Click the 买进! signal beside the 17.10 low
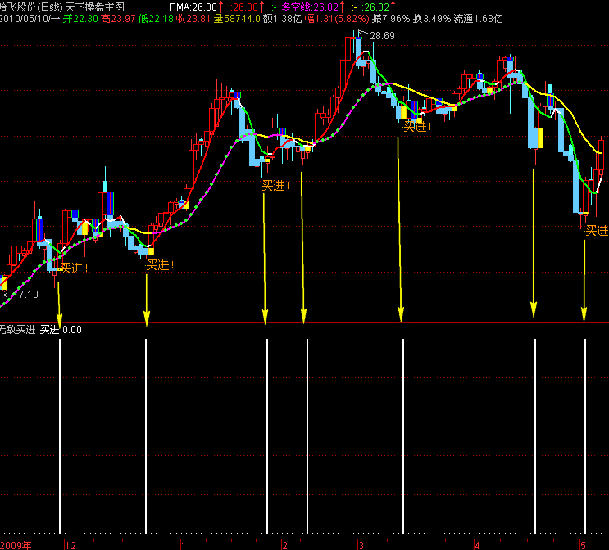Screen dimensions: 609x550 point(74,268)
